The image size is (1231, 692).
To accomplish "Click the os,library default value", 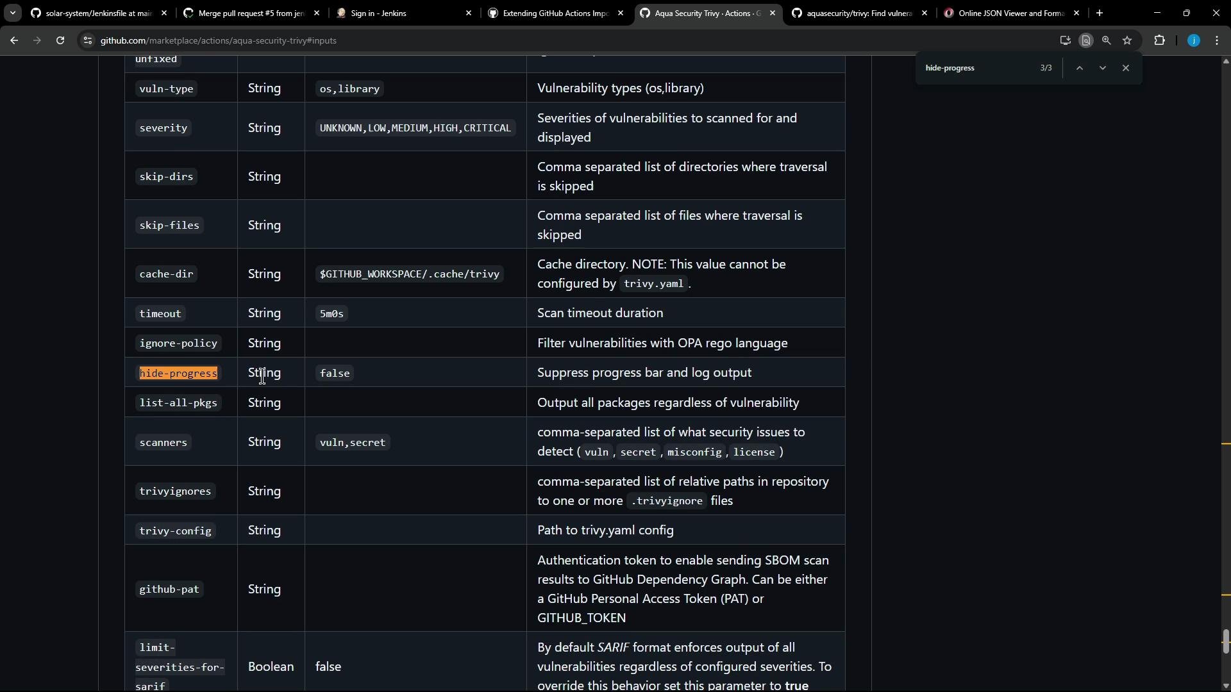I will (x=349, y=88).
